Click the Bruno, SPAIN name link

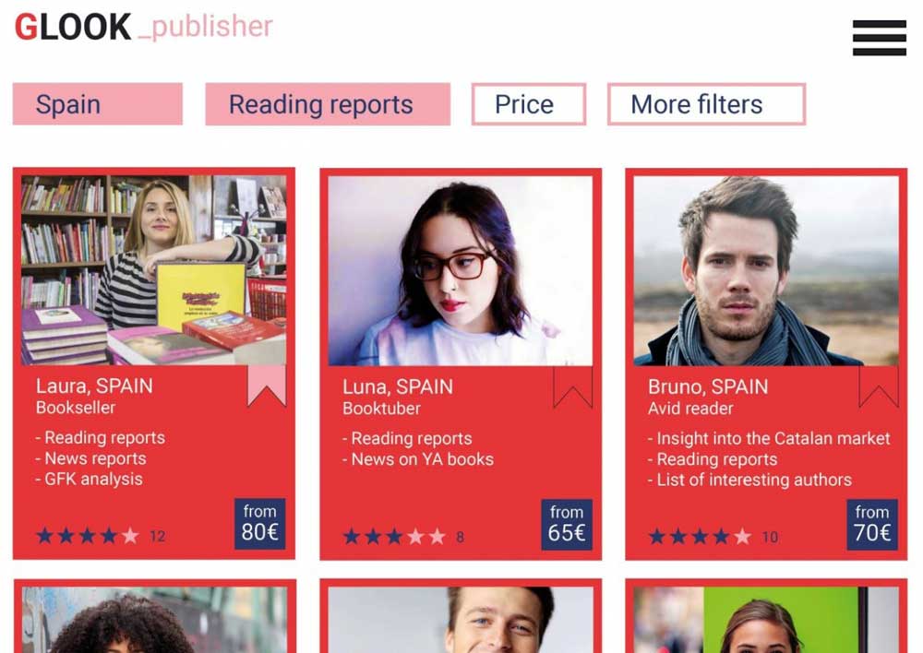click(708, 386)
